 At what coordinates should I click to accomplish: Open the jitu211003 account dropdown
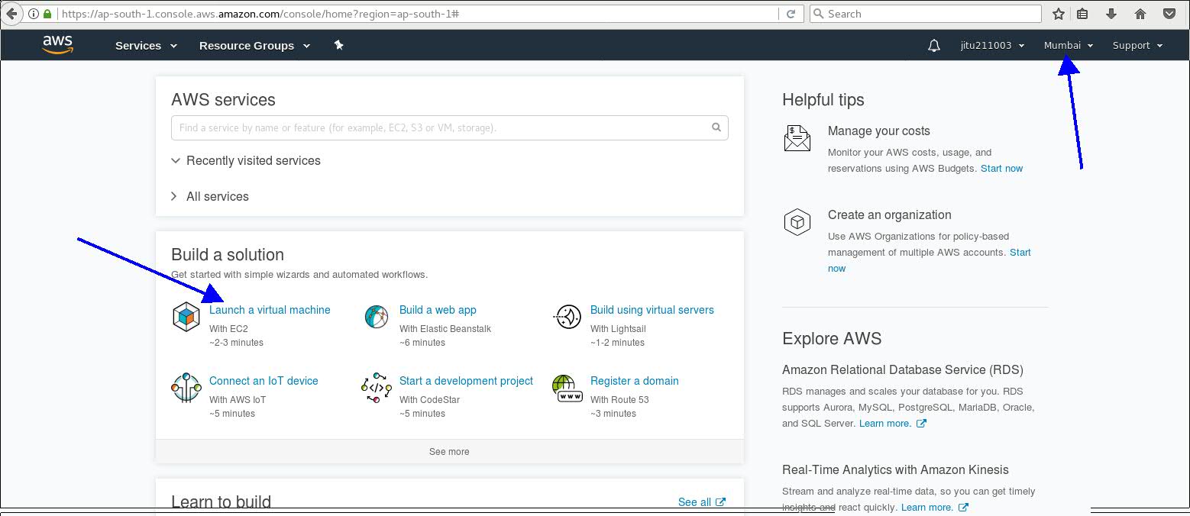click(x=992, y=46)
